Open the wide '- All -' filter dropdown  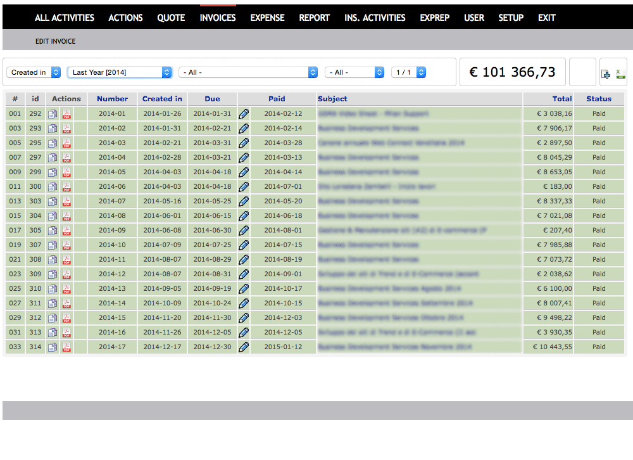(x=248, y=72)
